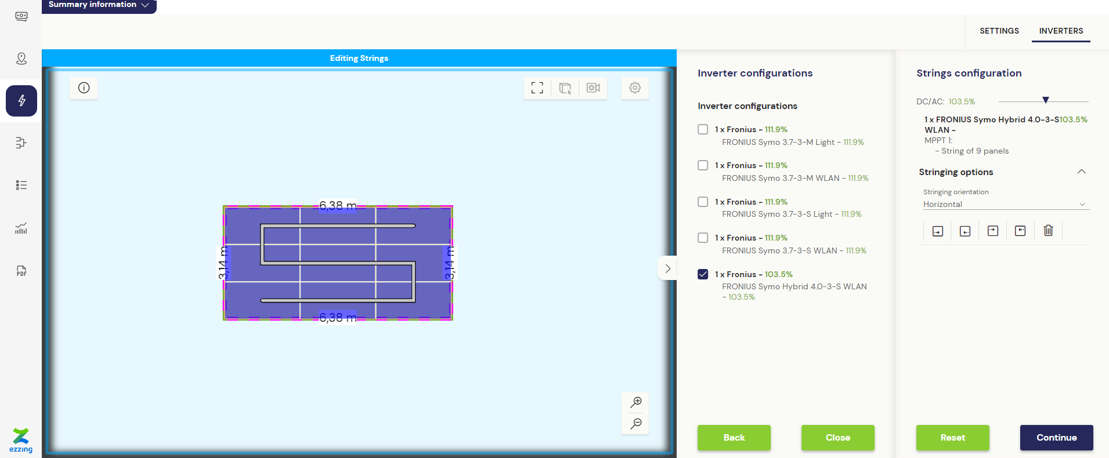Click the ezzing logo
Screen dimensions: 1109x458
[21, 440]
